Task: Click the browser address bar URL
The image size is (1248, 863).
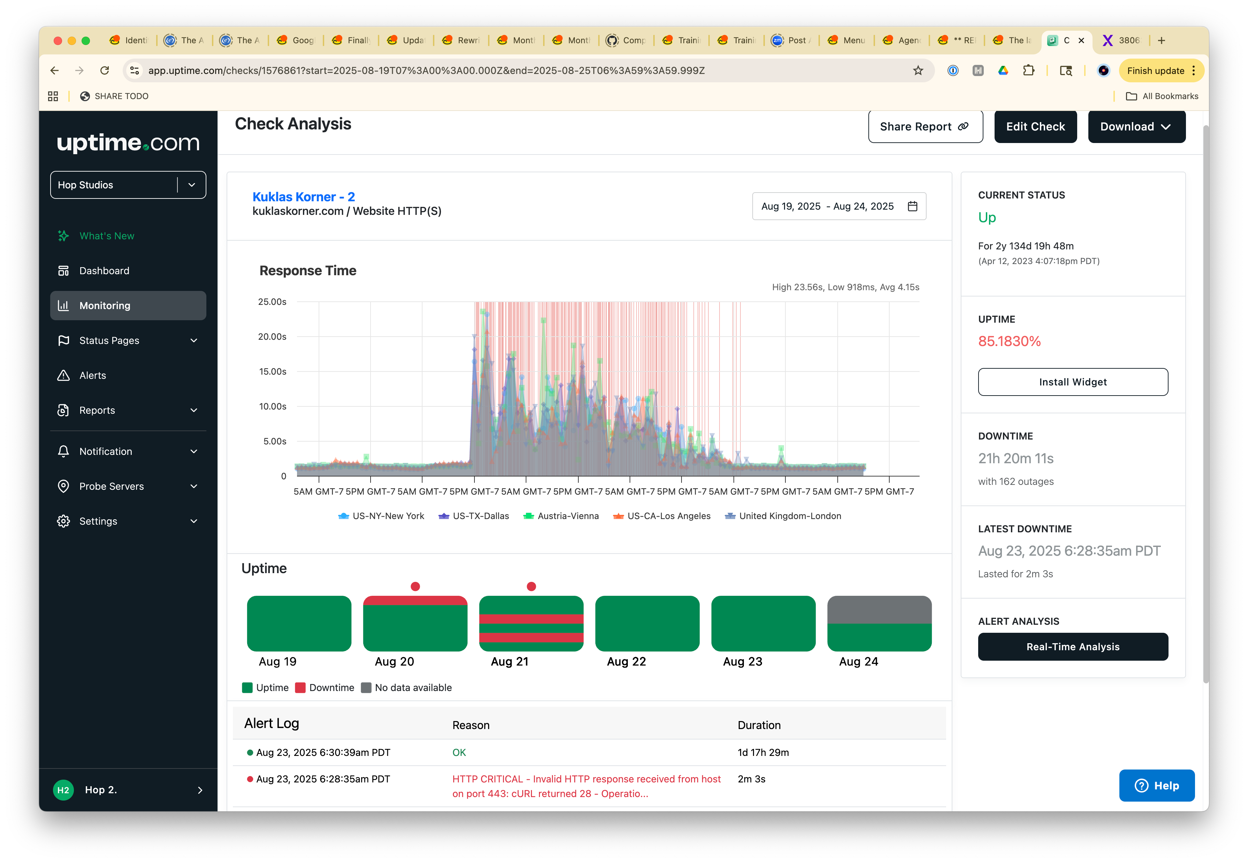Action: (426, 70)
